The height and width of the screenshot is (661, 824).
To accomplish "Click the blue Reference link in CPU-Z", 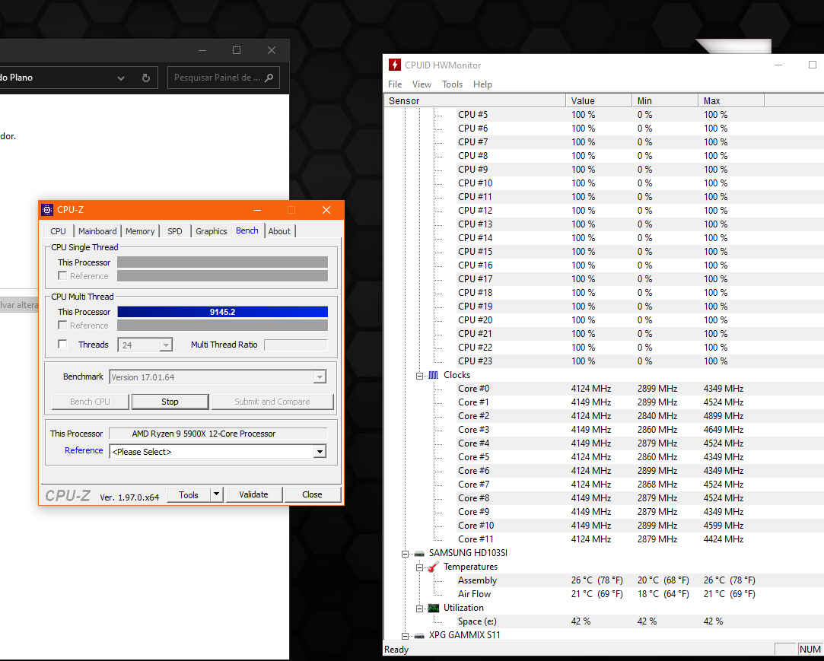I will pyautogui.click(x=84, y=450).
